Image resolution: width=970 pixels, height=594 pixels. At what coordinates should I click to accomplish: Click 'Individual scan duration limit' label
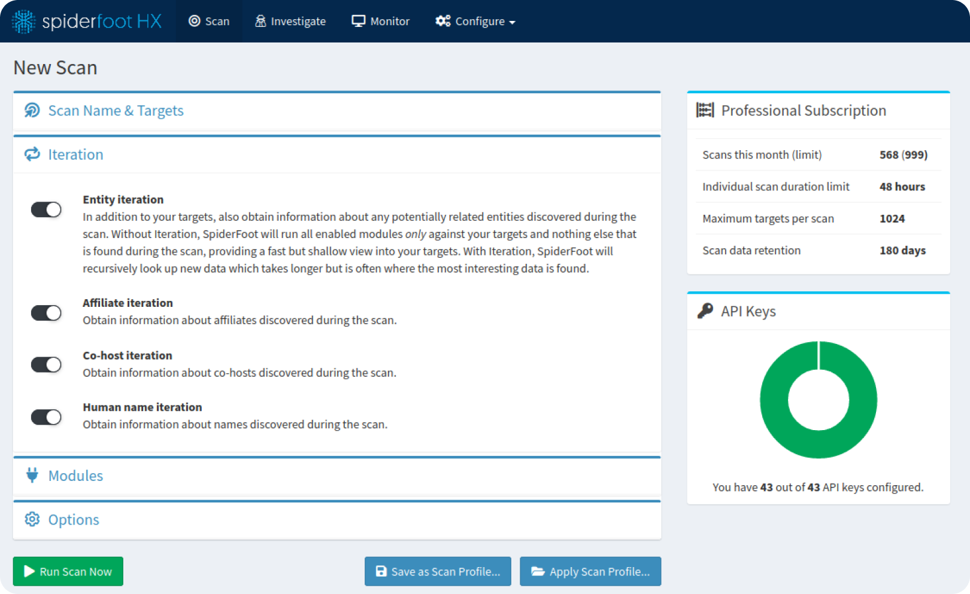tap(776, 187)
